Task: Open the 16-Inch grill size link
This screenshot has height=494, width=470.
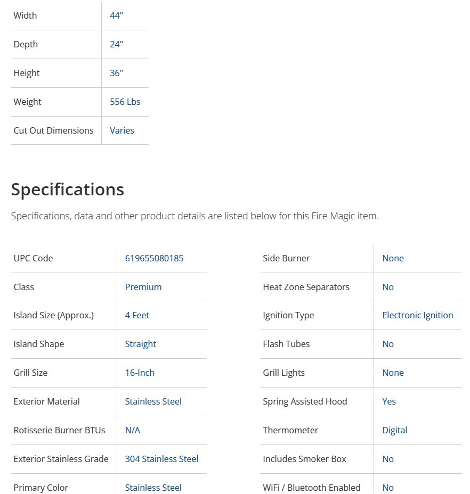Action: [x=140, y=373]
